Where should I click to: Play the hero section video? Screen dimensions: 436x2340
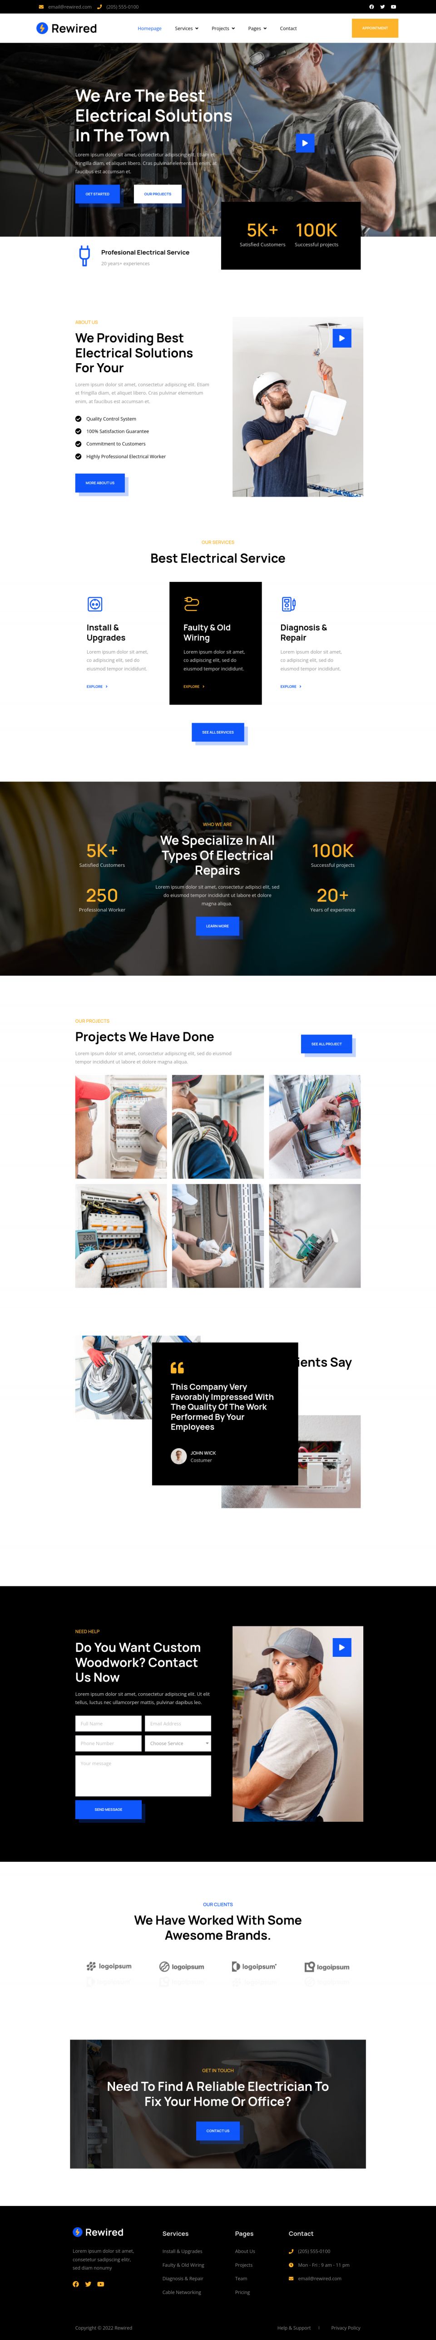click(x=305, y=143)
